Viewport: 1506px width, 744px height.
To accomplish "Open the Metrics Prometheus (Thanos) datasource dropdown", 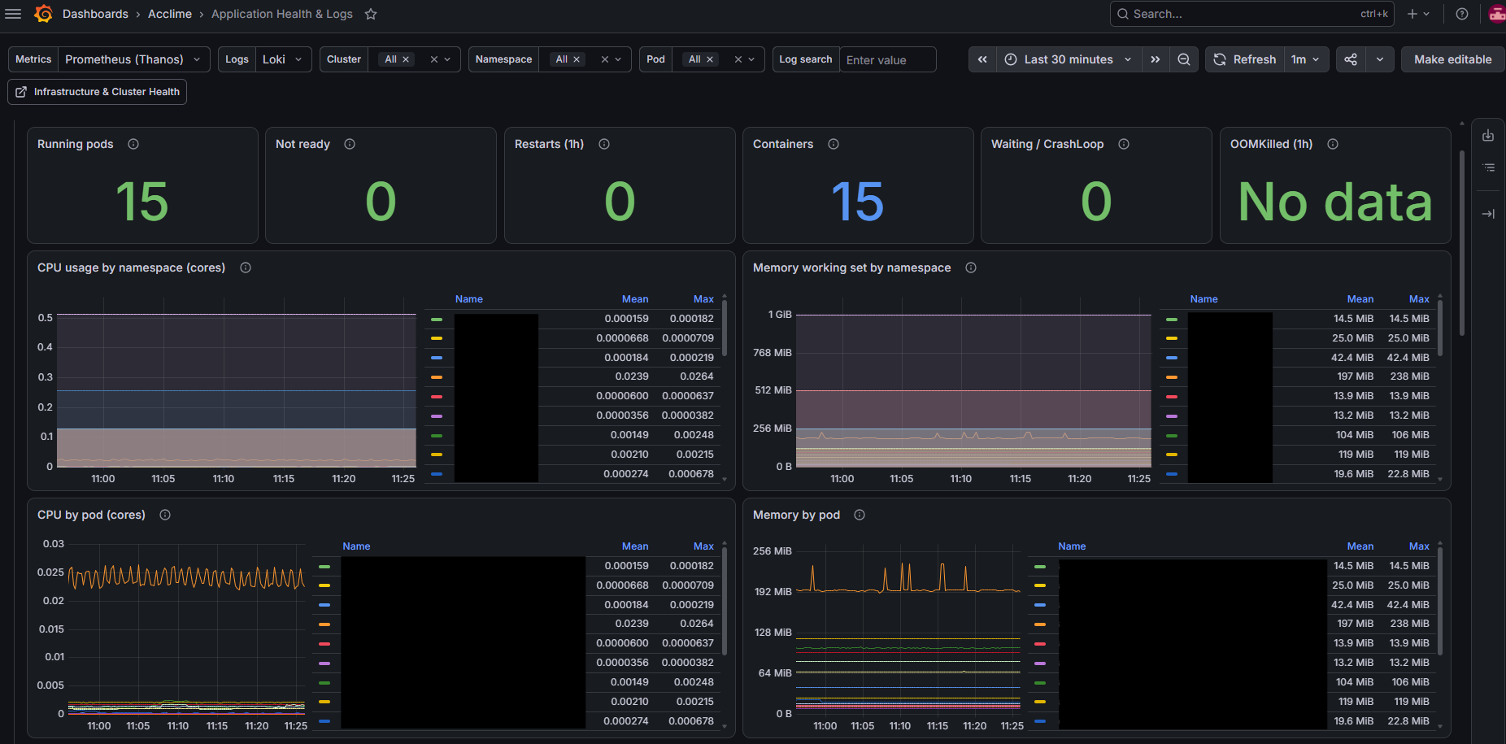I will point(134,59).
